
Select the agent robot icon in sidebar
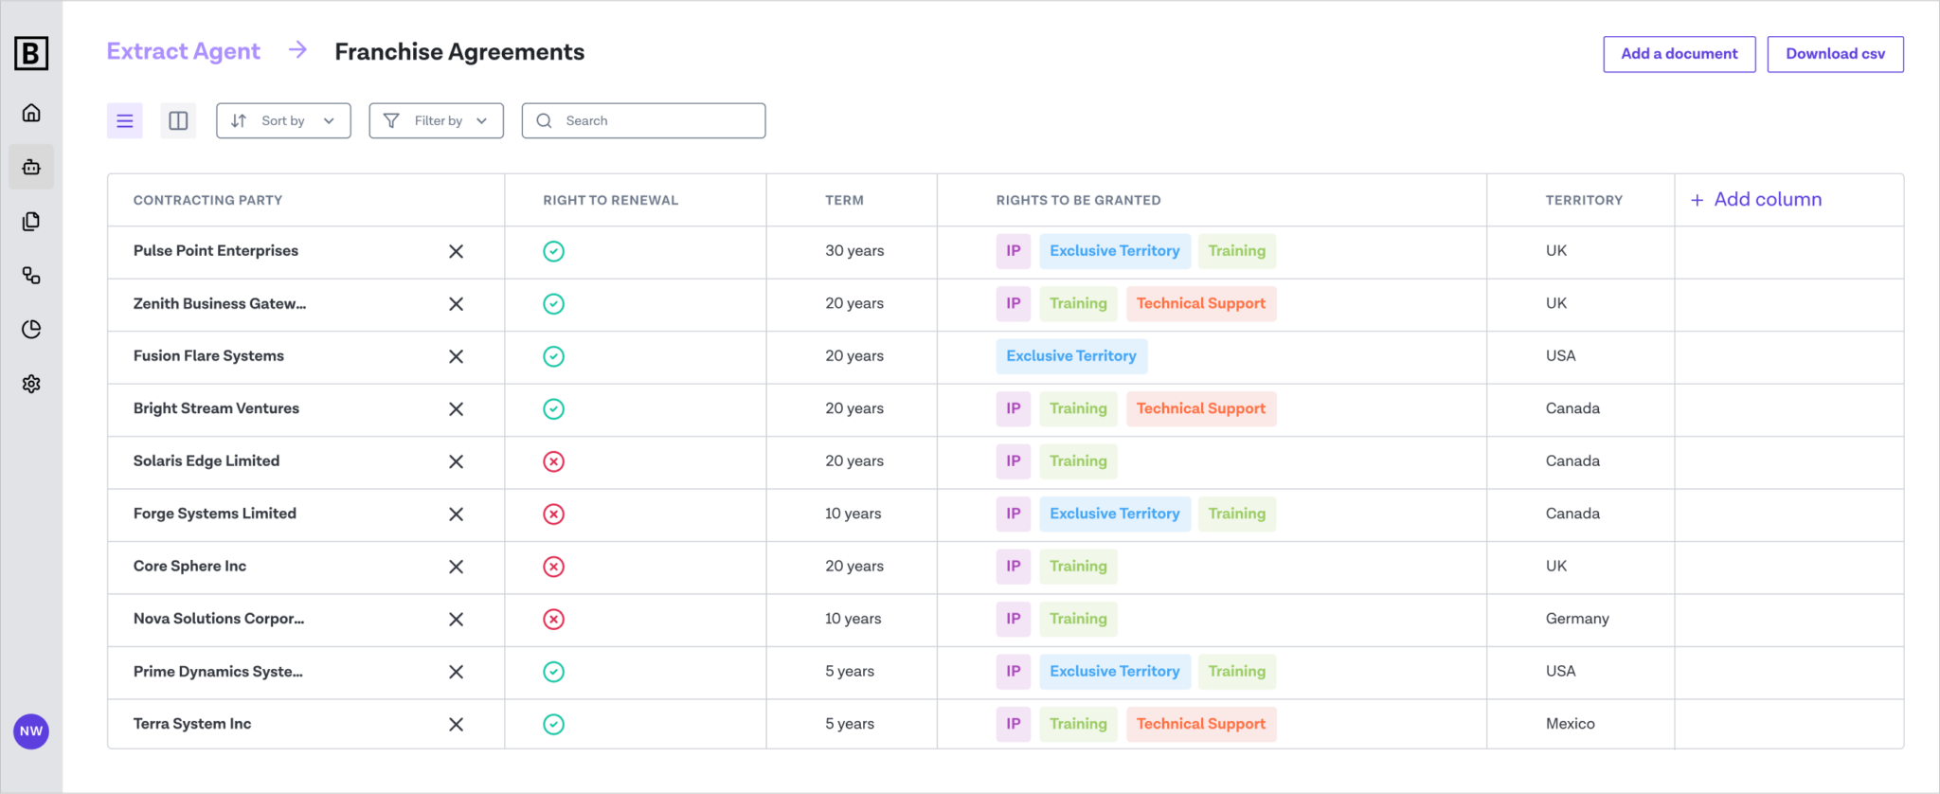click(x=31, y=168)
